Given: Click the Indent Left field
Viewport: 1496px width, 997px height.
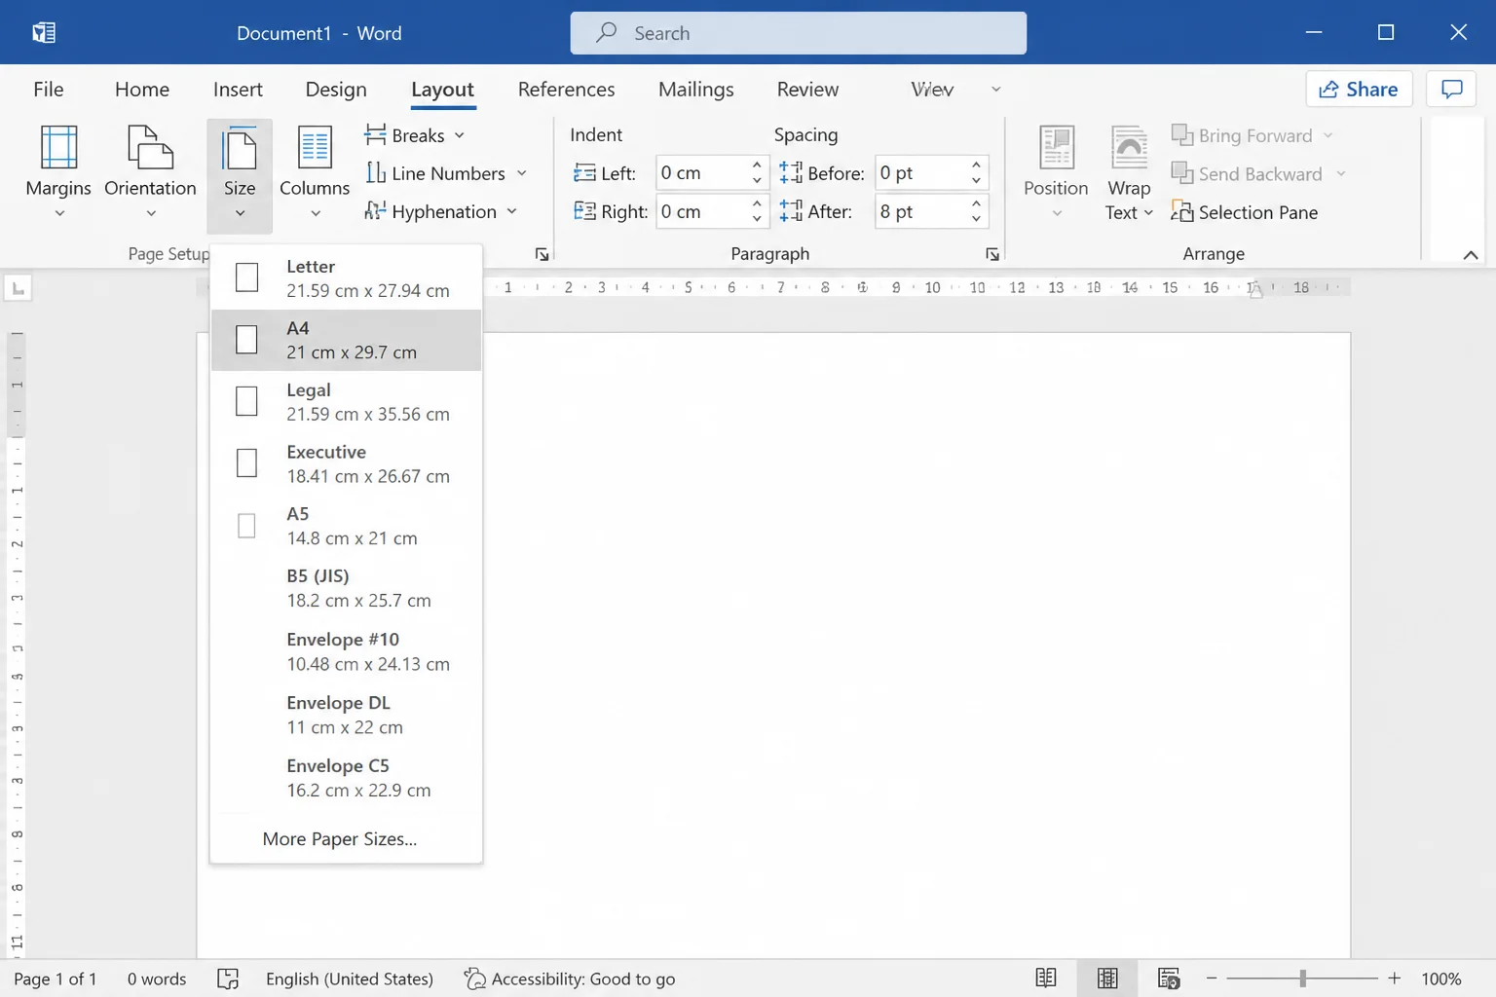Looking at the screenshot, I should click(x=703, y=172).
